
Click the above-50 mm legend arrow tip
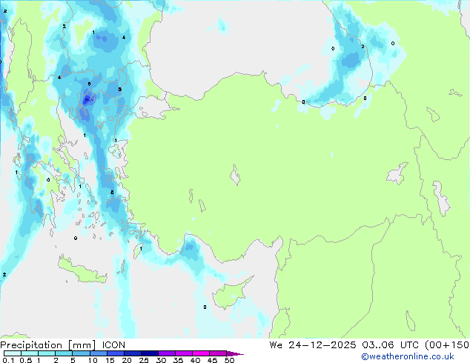(235, 354)
